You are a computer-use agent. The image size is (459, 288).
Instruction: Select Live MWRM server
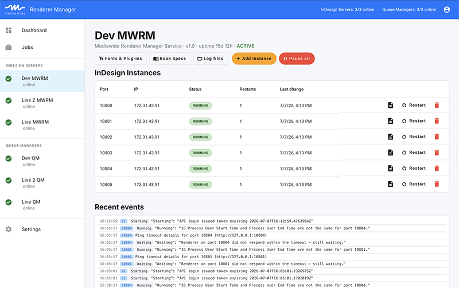point(42,125)
